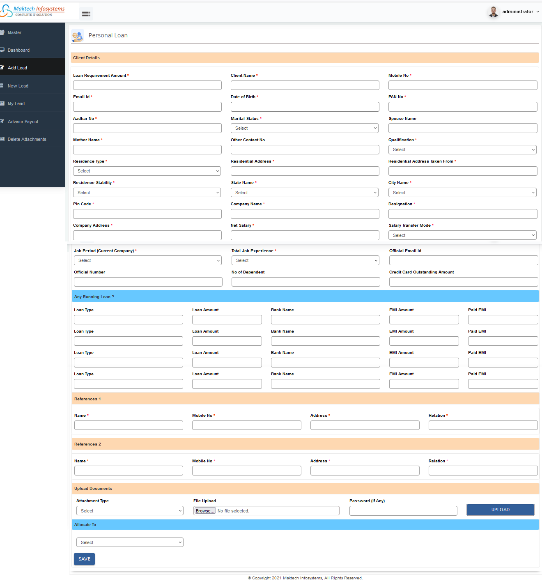Click the UPLOAD button
Screen dimensions: 542x588
(500, 510)
